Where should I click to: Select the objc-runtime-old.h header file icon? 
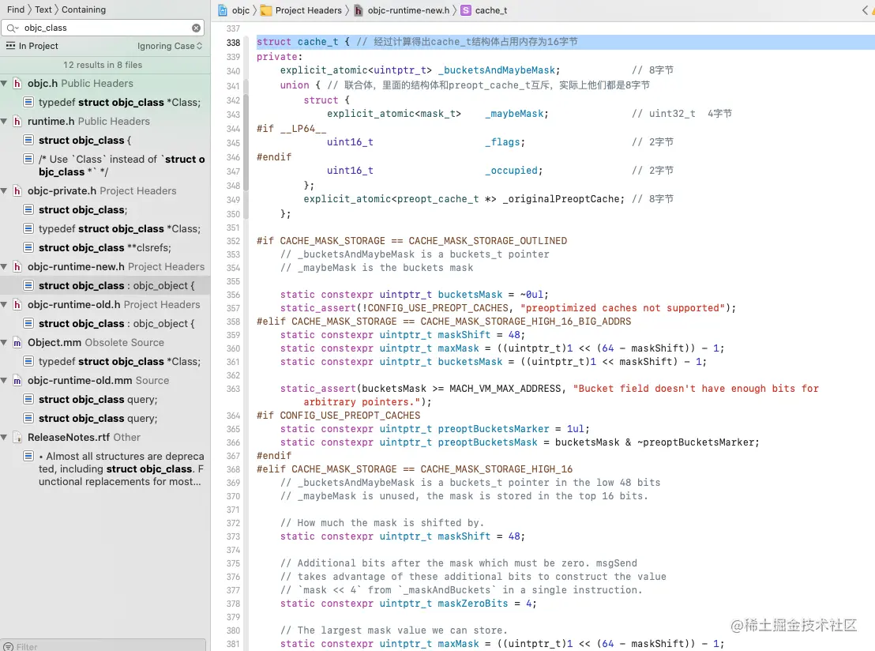(x=17, y=304)
